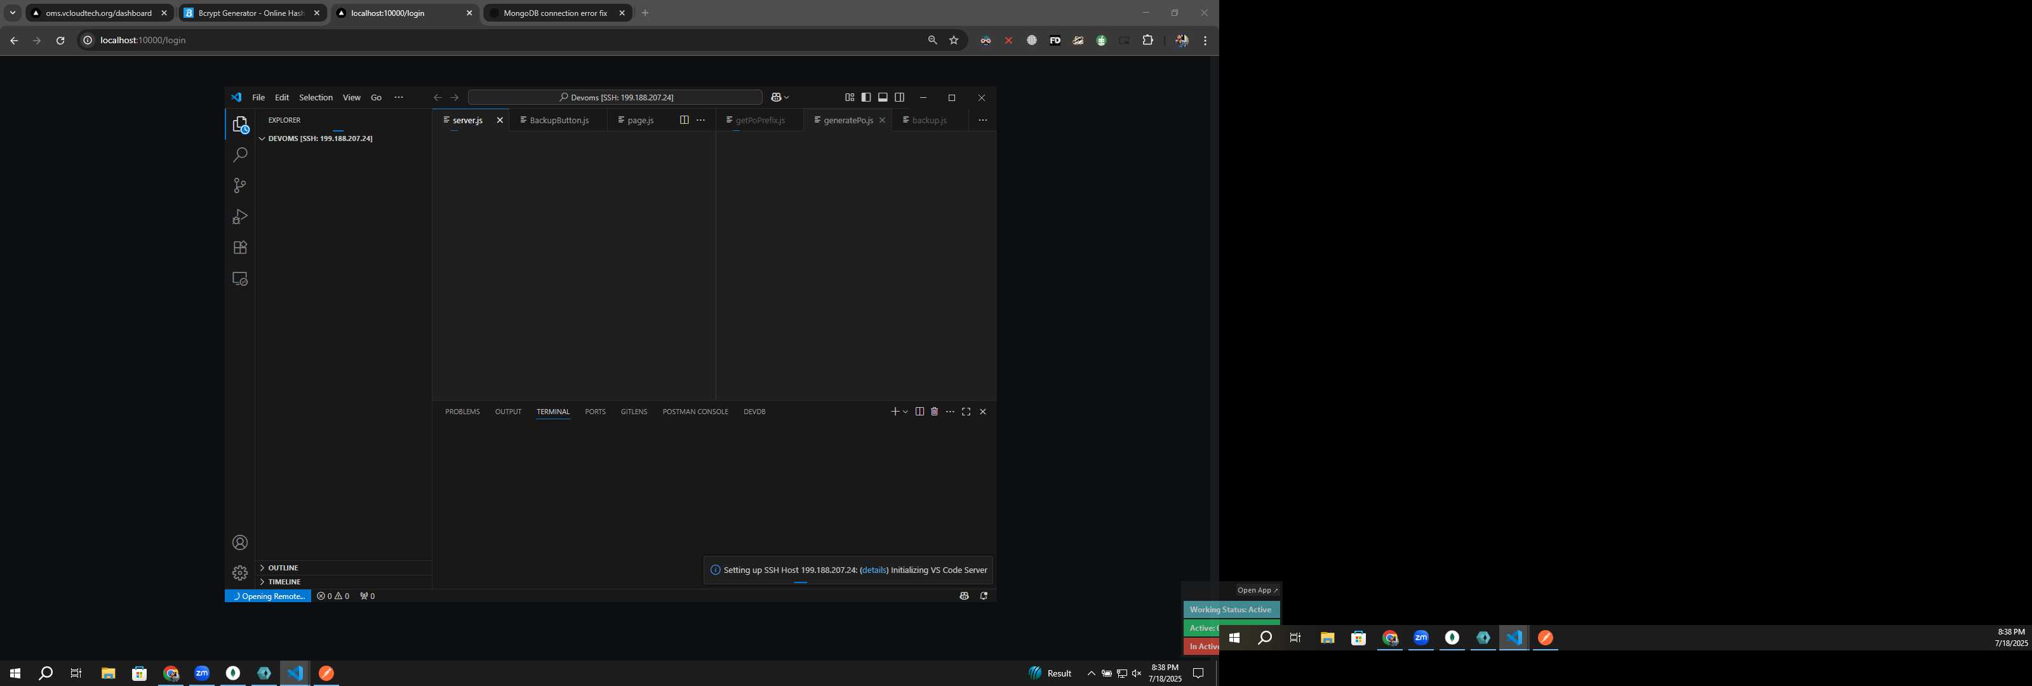Click the Open App button in tracker widget
The image size is (2032, 686).
1257,591
